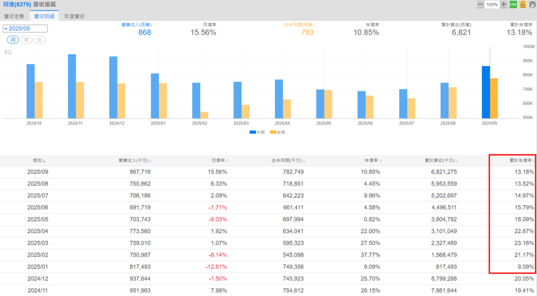Click the red -9.03% monthly growth cell
This screenshot has height=296, width=537.
click(x=218, y=219)
